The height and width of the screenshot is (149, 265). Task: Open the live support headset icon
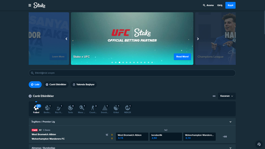[x=259, y=144]
